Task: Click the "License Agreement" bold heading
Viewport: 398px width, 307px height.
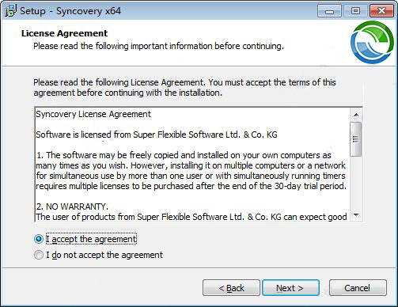Action: 64,33
